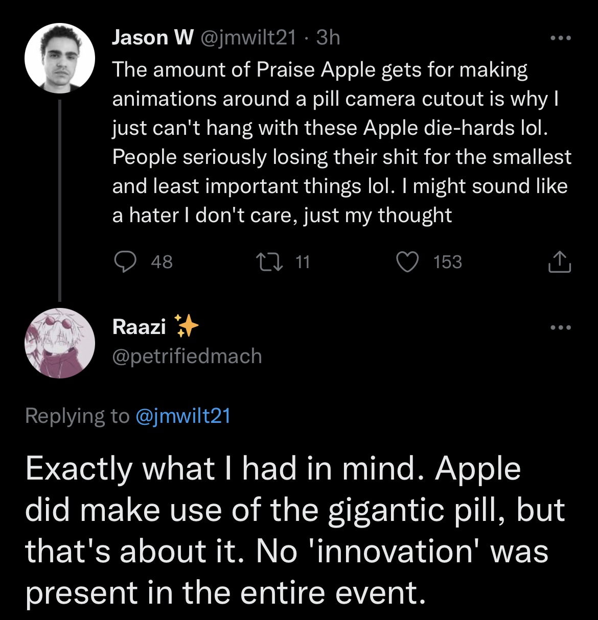Open Raazi's anime profile avatar
Viewport: 598px width, 620px height.
60,343
